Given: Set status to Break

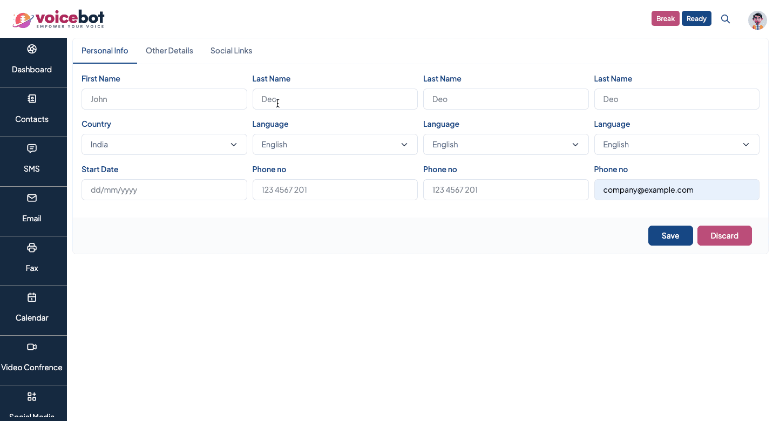Looking at the screenshot, I should pos(665,19).
